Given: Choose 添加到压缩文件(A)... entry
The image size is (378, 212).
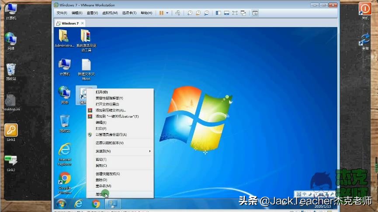Looking at the screenshot, I should click(120, 110).
